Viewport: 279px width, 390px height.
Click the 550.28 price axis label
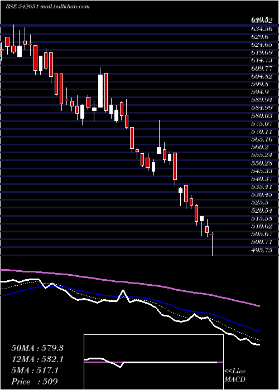coord(262,163)
